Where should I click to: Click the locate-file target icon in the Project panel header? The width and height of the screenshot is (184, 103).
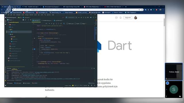[23, 20]
